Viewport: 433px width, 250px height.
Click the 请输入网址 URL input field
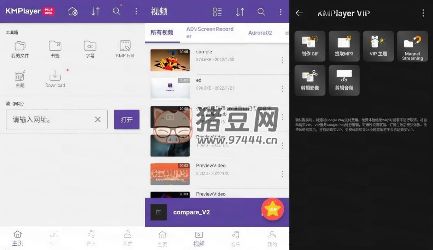(51, 119)
